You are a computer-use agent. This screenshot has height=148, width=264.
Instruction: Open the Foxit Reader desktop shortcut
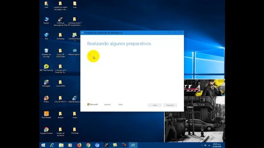pos(46,115)
